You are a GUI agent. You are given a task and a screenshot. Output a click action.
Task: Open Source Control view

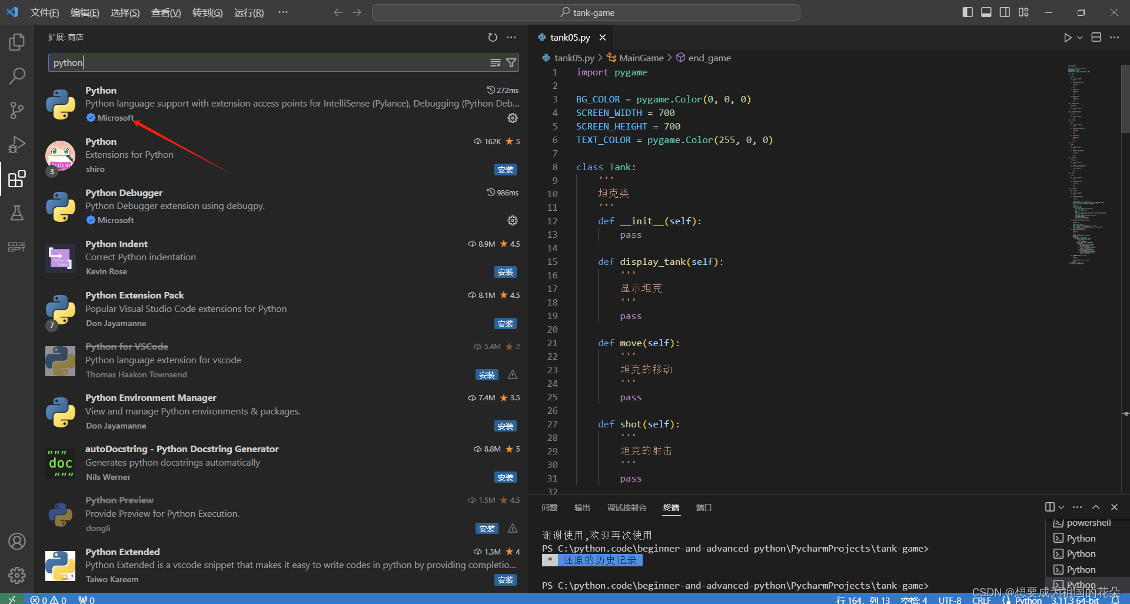pyautogui.click(x=17, y=110)
